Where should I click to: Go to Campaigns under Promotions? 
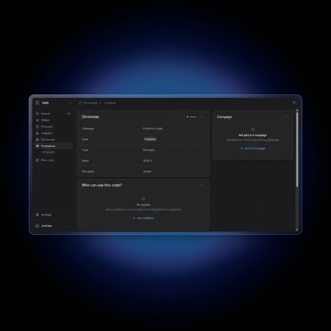click(x=48, y=152)
